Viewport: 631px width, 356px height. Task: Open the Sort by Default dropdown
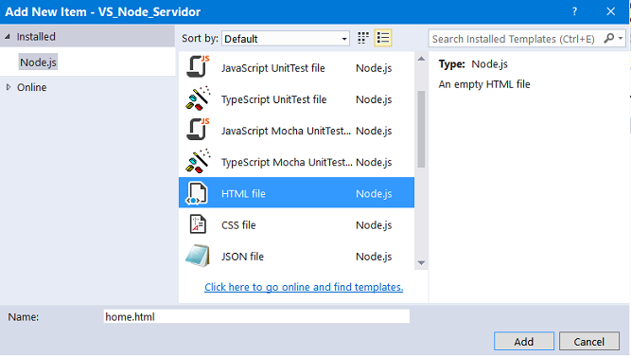coord(286,39)
